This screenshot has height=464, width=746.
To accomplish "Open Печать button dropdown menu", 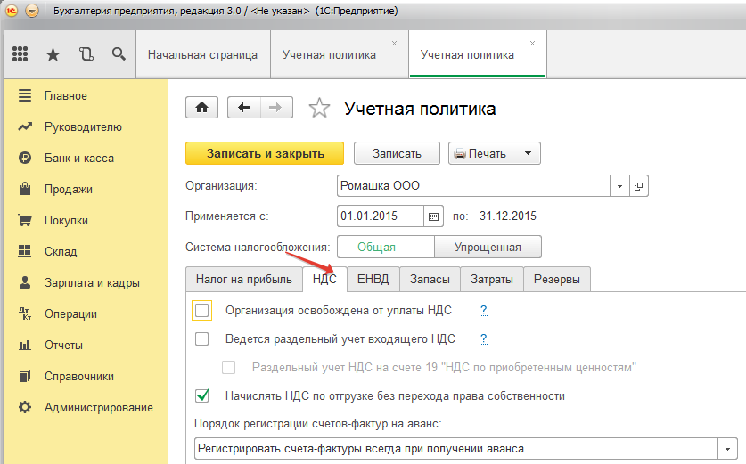I will 527,153.
